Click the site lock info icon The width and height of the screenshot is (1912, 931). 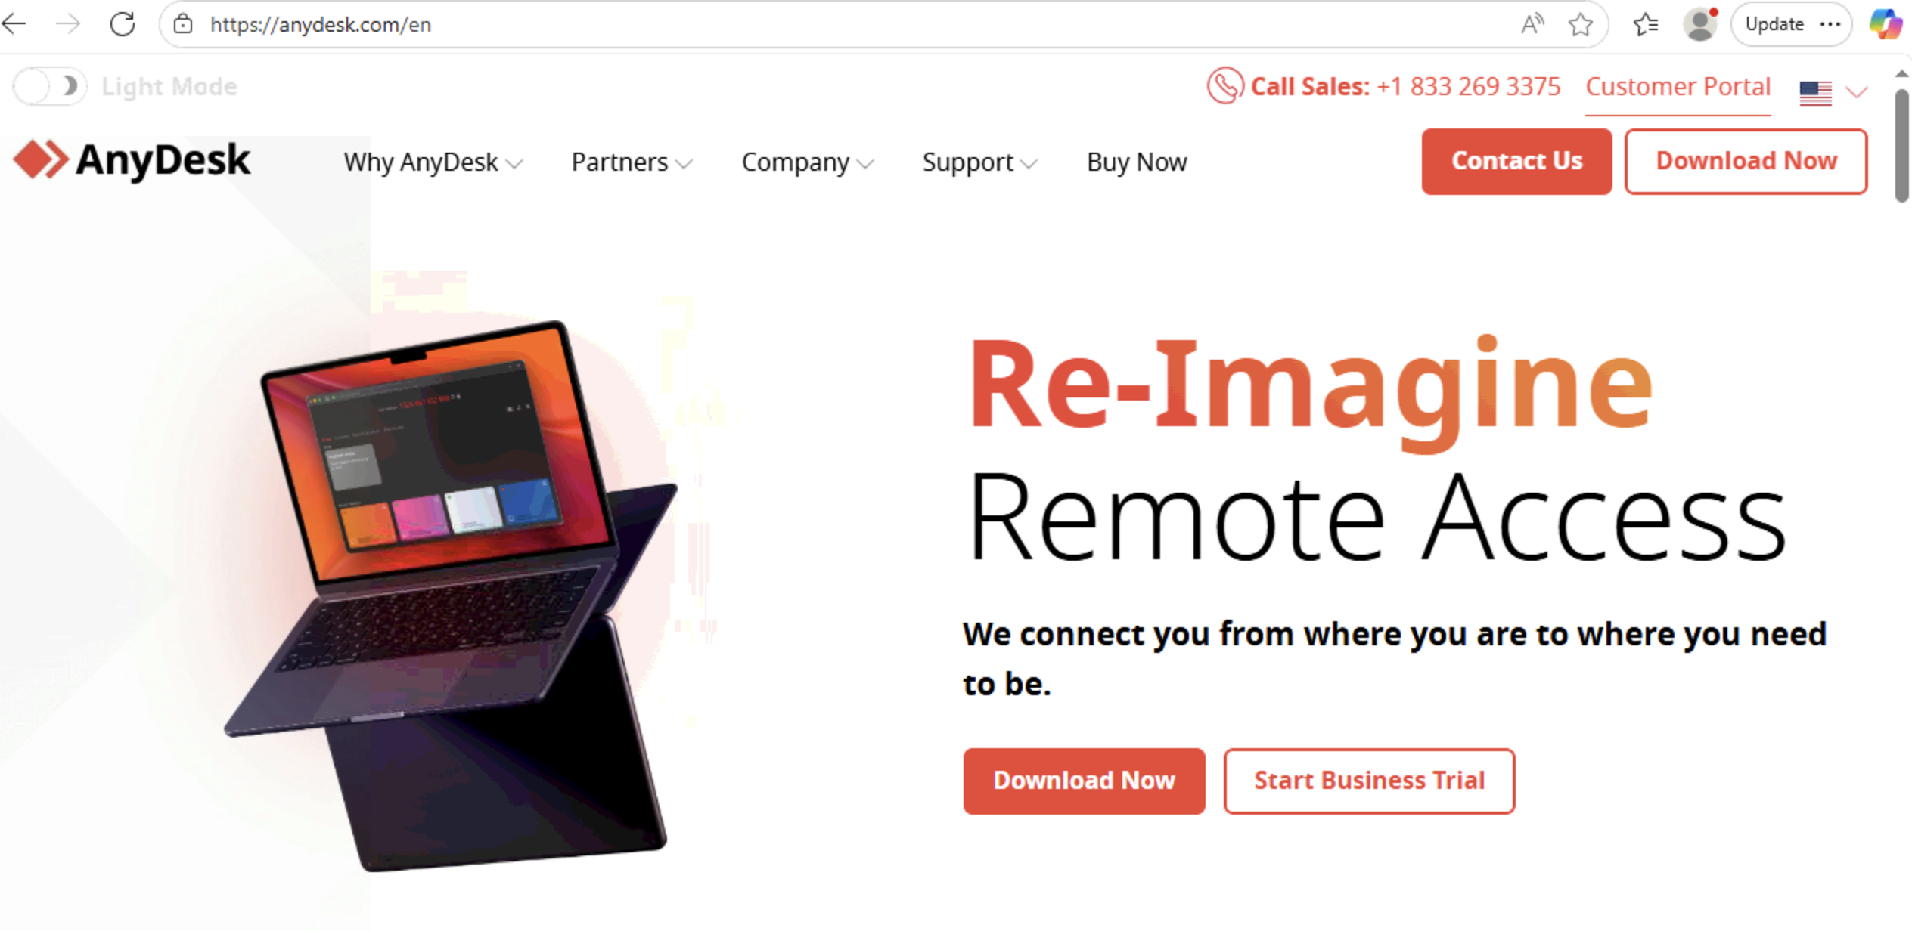[183, 24]
